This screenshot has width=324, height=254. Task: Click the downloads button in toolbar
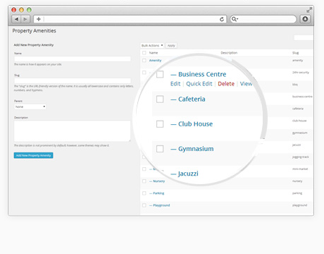(x=305, y=19)
